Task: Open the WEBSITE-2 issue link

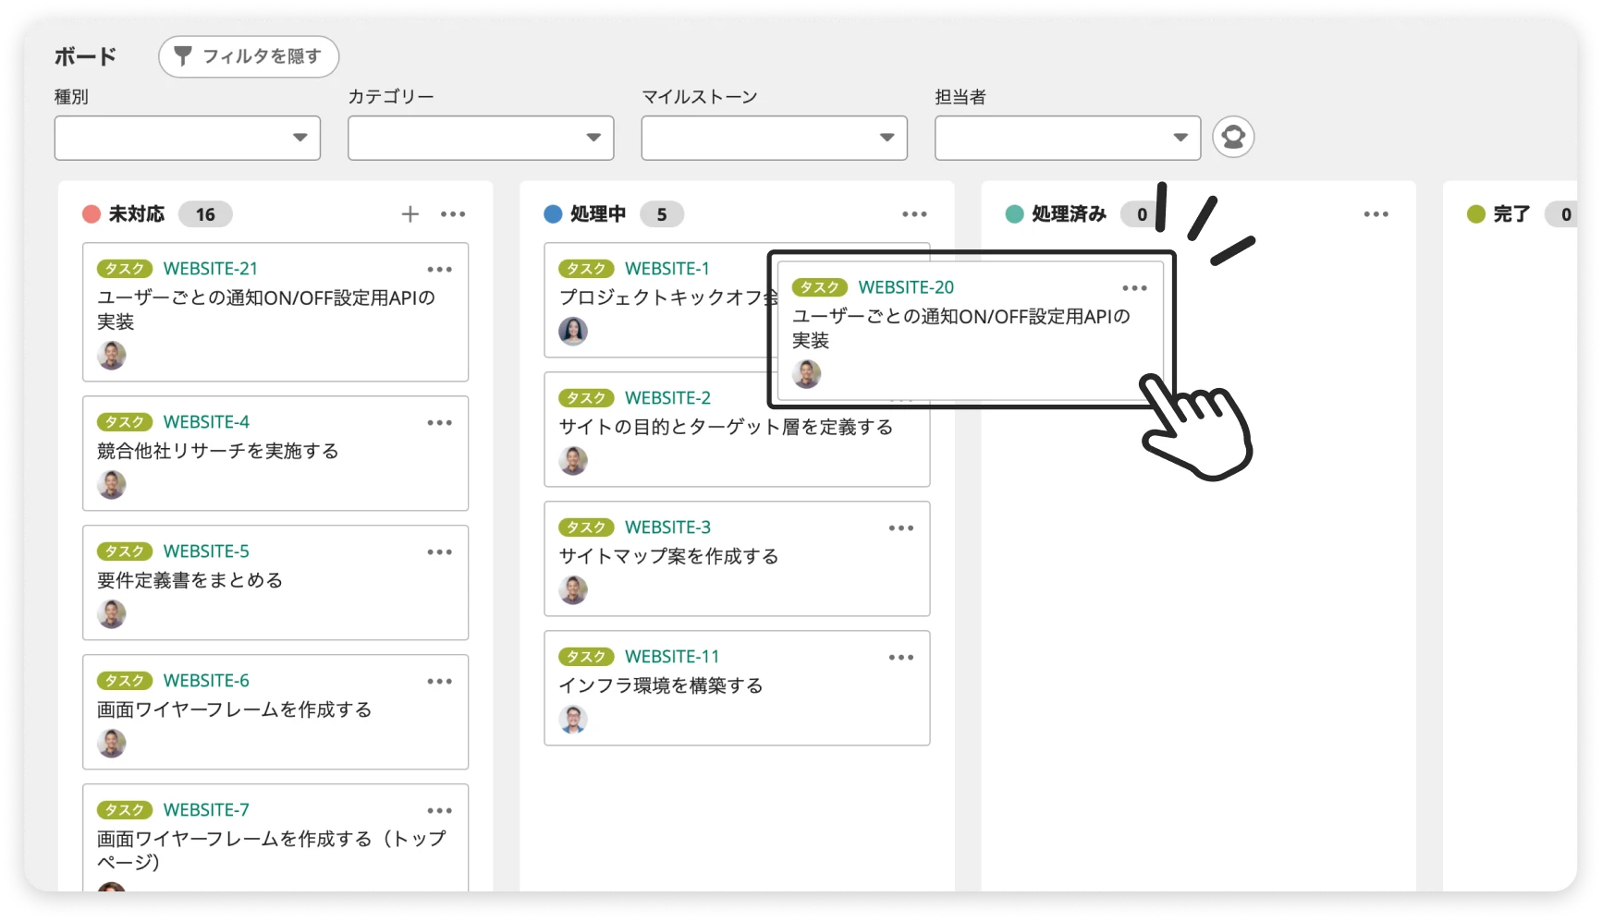Action: coord(667,398)
